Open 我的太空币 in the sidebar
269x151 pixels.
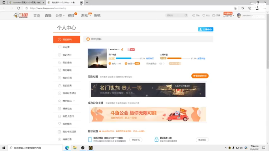click(67, 116)
